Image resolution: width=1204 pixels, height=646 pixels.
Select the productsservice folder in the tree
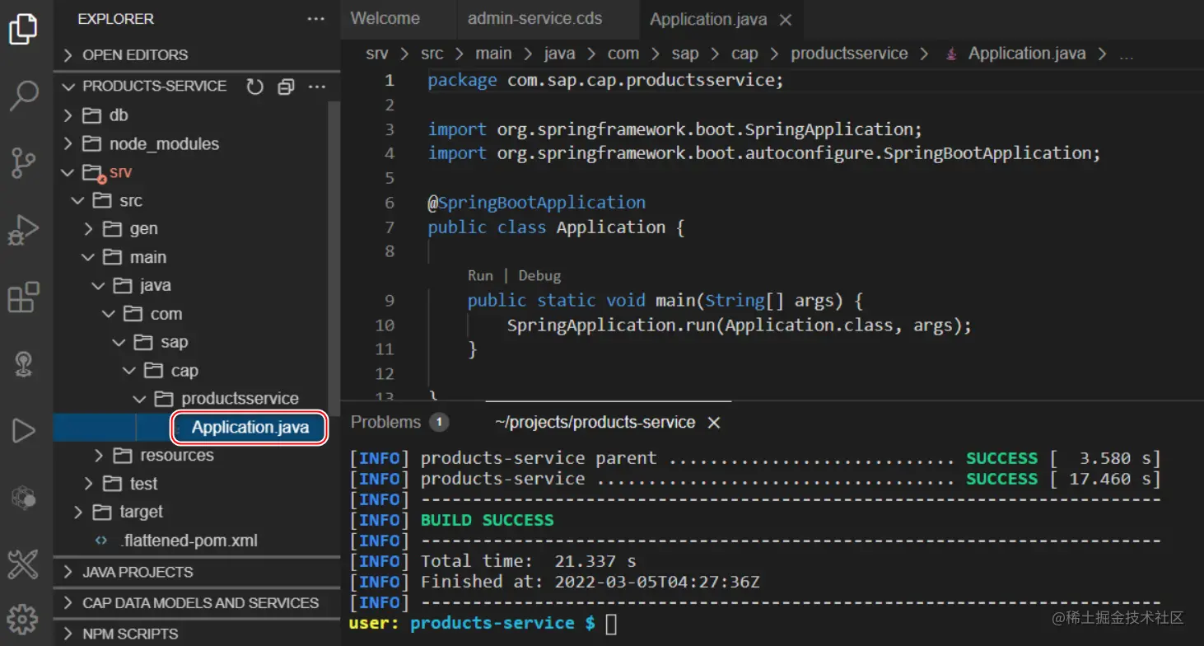click(240, 399)
